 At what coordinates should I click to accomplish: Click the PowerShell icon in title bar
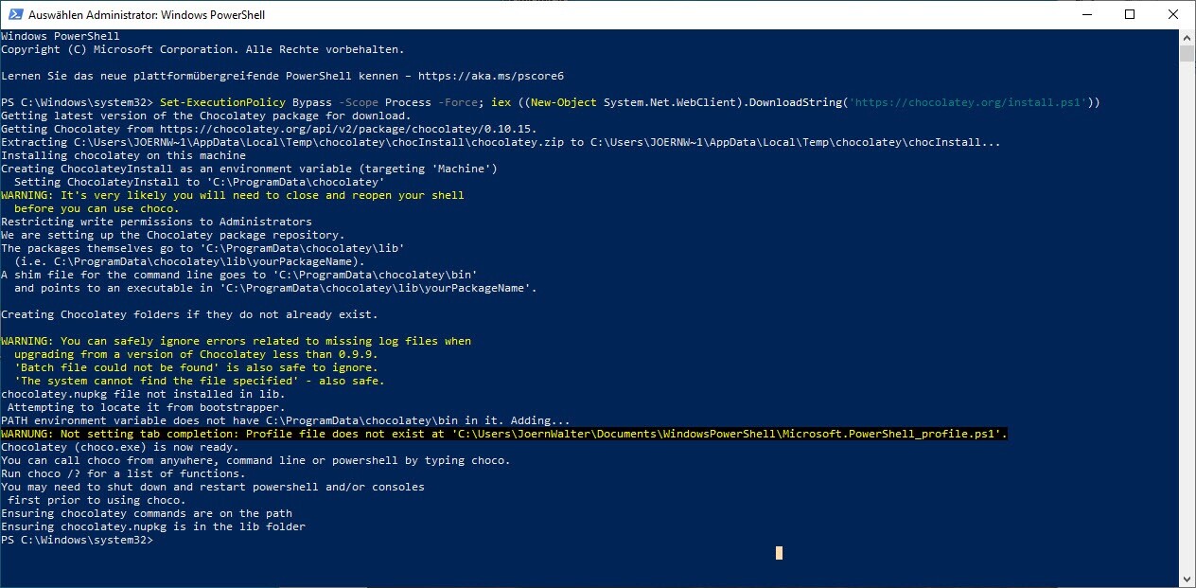coord(12,14)
